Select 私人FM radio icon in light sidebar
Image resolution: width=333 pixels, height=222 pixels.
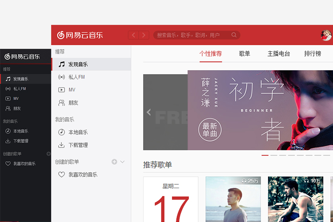62,77
